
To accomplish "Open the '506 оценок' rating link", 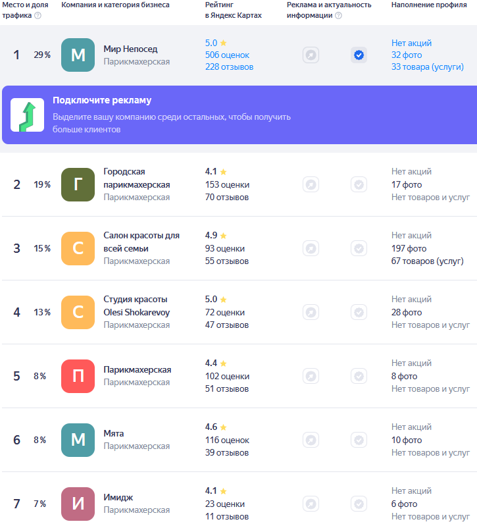I will pos(227,55).
